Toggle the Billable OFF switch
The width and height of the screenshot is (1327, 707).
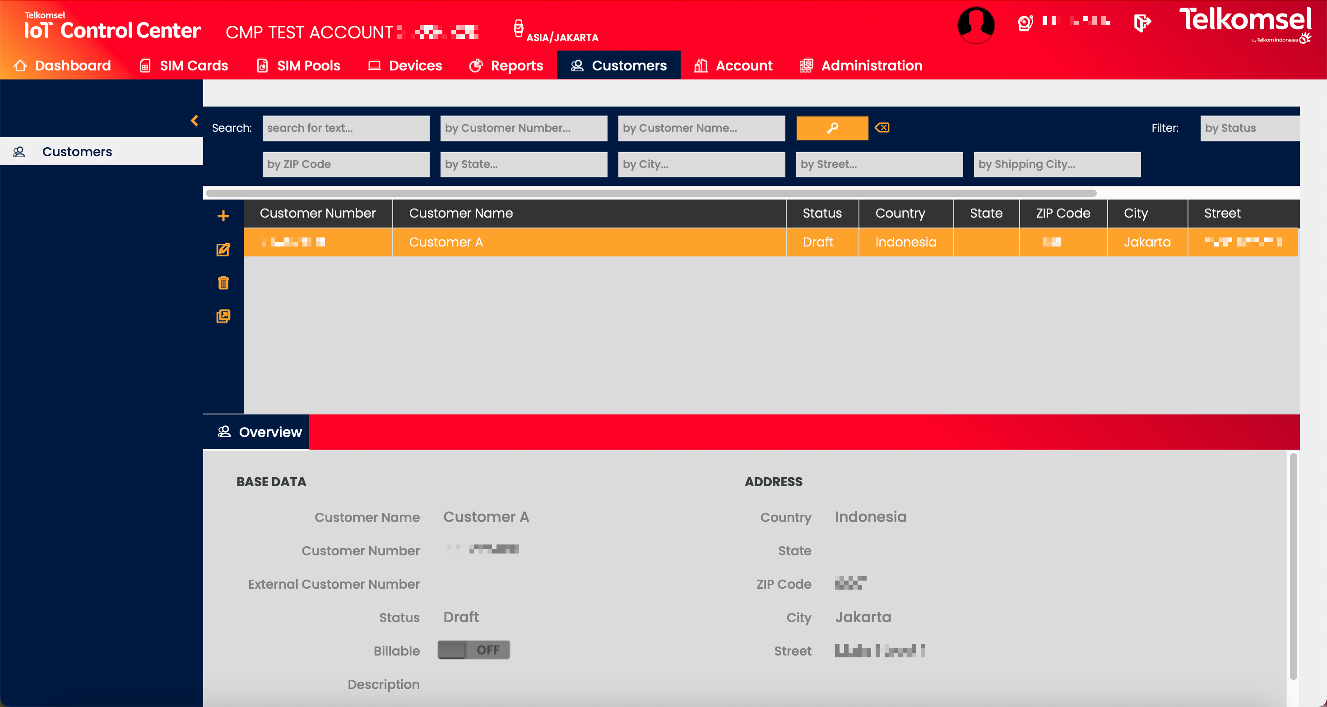(x=473, y=650)
